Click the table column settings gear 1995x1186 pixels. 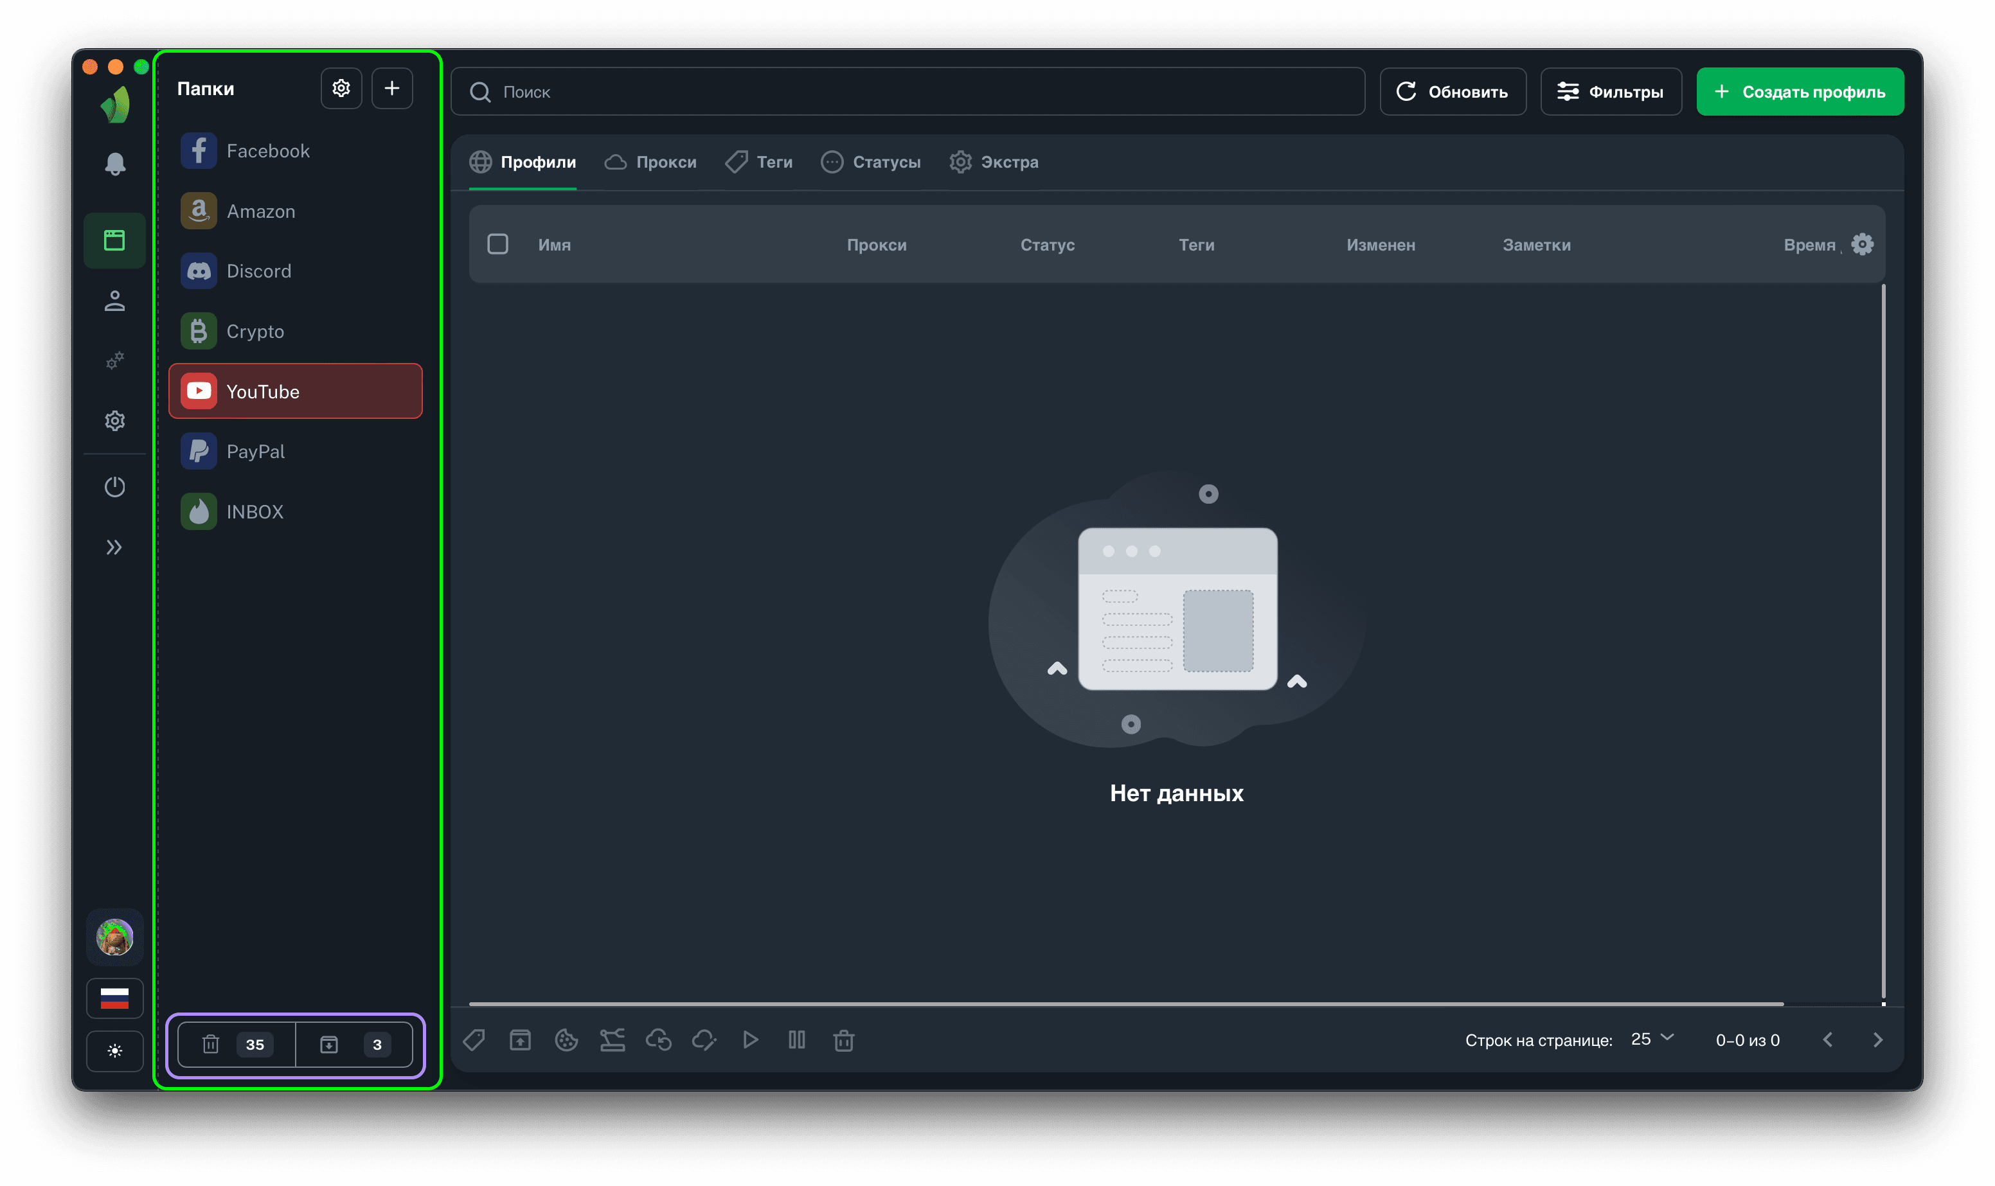coord(1863,245)
